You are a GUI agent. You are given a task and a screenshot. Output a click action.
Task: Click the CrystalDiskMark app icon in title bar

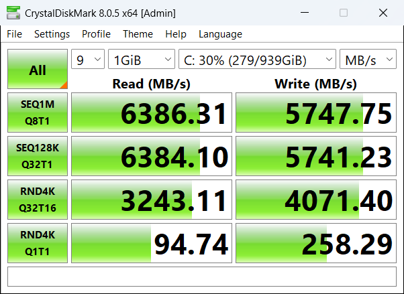tap(13, 13)
